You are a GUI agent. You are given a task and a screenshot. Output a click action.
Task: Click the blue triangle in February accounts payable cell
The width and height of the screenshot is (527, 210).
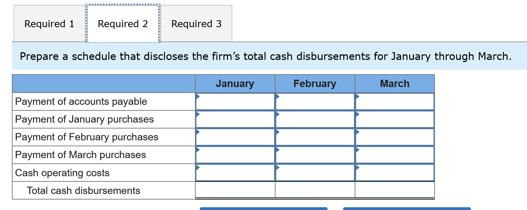(x=278, y=97)
